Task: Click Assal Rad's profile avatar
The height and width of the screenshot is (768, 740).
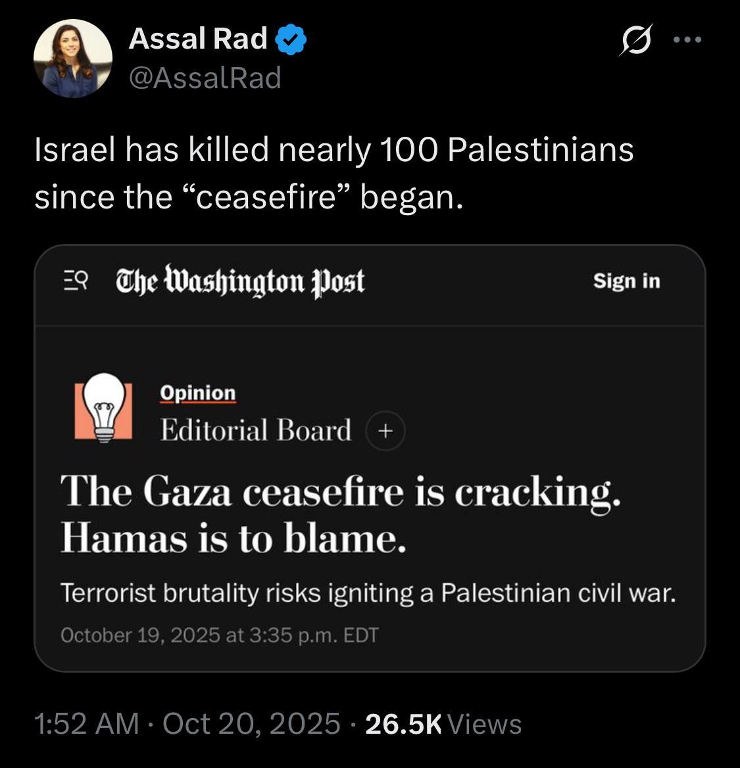Action: tap(72, 59)
